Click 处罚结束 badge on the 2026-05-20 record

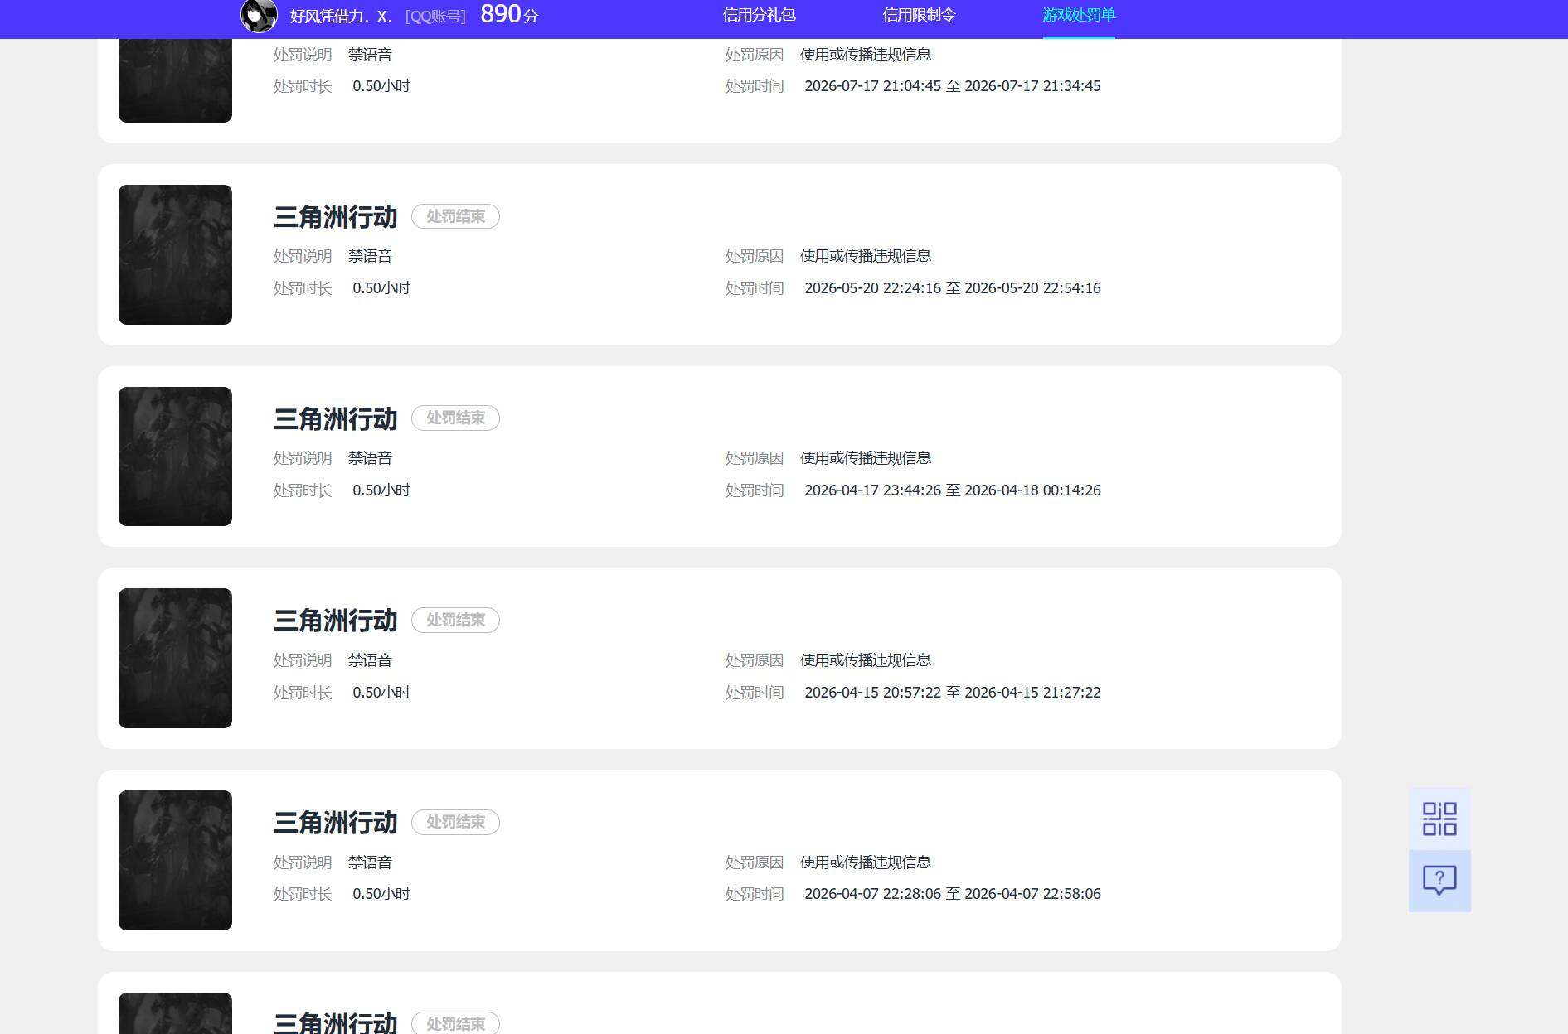tap(455, 216)
